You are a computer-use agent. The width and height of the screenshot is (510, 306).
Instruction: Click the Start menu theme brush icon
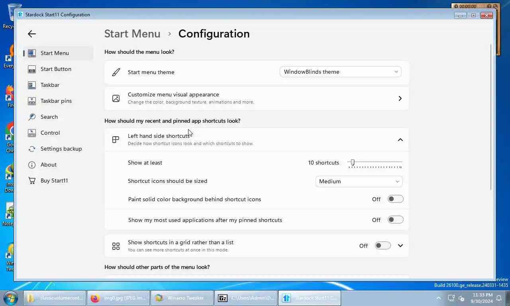click(116, 72)
